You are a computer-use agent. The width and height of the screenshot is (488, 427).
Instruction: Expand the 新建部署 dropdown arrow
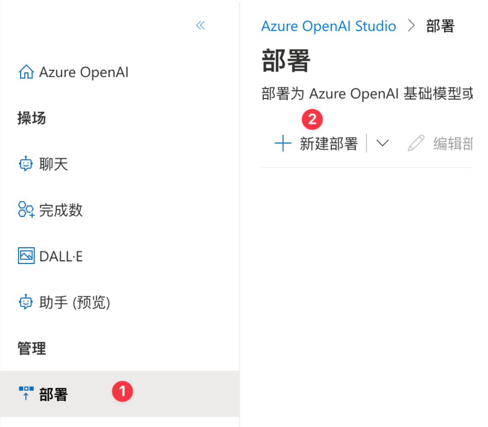pyautogui.click(x=382, y=143)
